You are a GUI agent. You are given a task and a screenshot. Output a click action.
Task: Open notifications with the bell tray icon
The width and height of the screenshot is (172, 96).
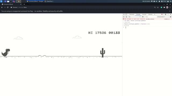(x=159, y=1)
